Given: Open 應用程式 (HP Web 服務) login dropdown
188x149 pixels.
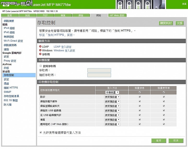Looking at the screenshot, I should [112, 124].
